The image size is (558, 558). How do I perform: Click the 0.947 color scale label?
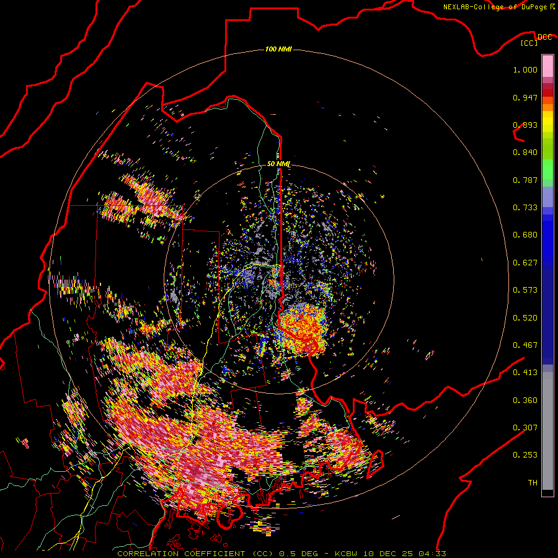525,97
